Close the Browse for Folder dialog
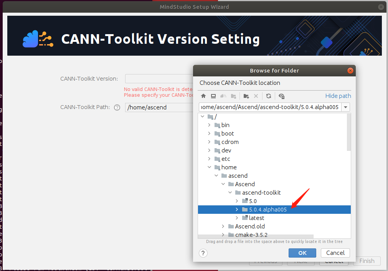388x271 pixels. coord(350,71)
